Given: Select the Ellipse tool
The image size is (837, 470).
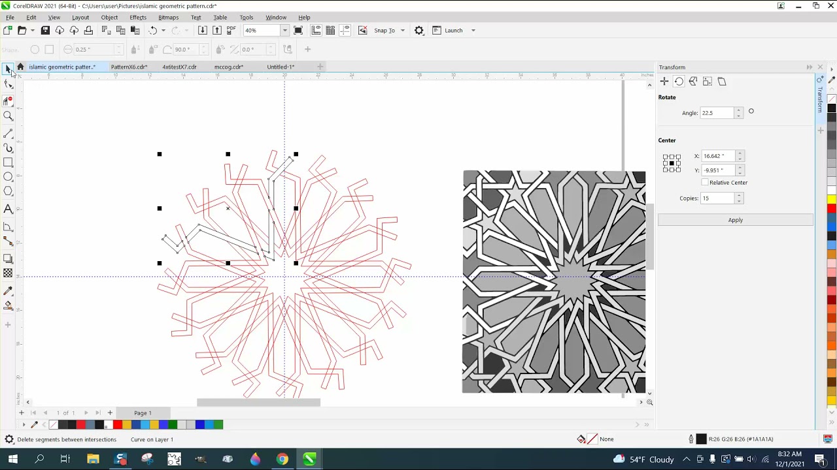Looking at the screenshot, I should [8, 177].
